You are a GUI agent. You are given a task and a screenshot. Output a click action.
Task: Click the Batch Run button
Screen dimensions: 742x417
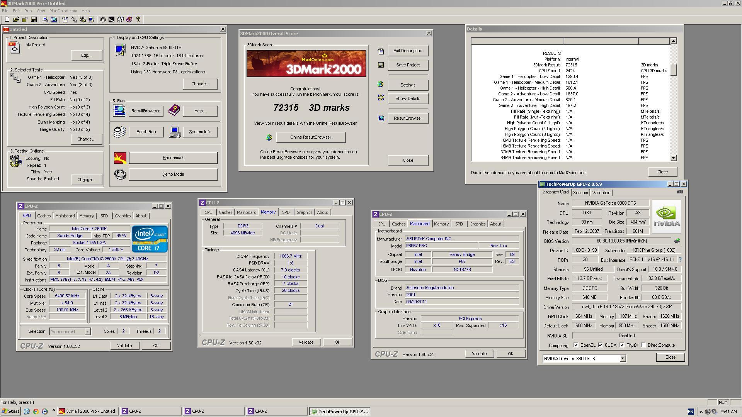coord(146,132)
